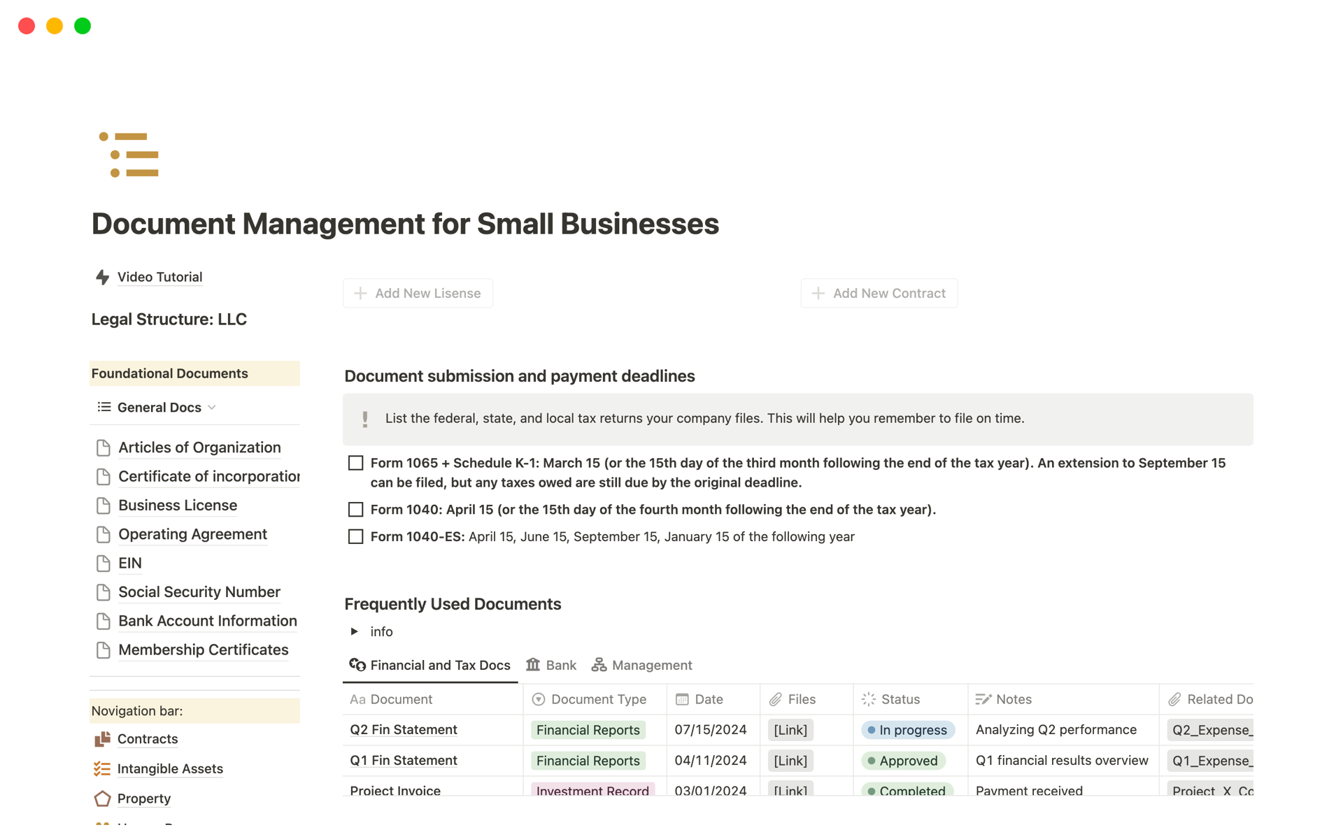Click the Add New Contract button
This screenshot has height=839, width=1343.
point(879,293)
